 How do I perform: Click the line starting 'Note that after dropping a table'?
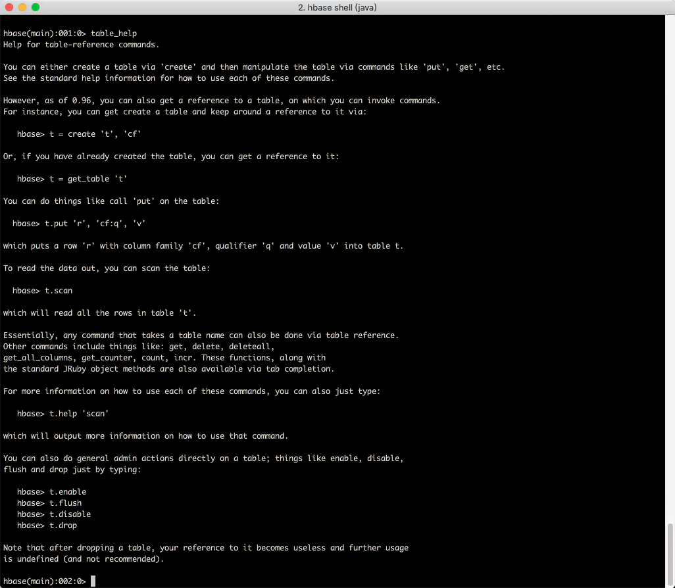(206, 548)
